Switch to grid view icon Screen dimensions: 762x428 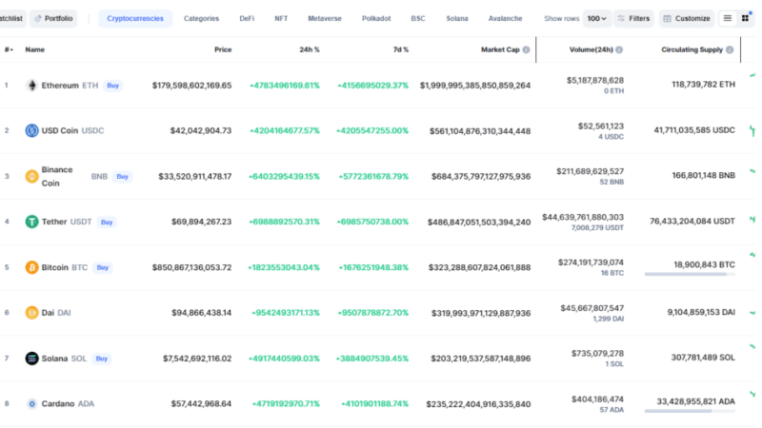(745, 18)
